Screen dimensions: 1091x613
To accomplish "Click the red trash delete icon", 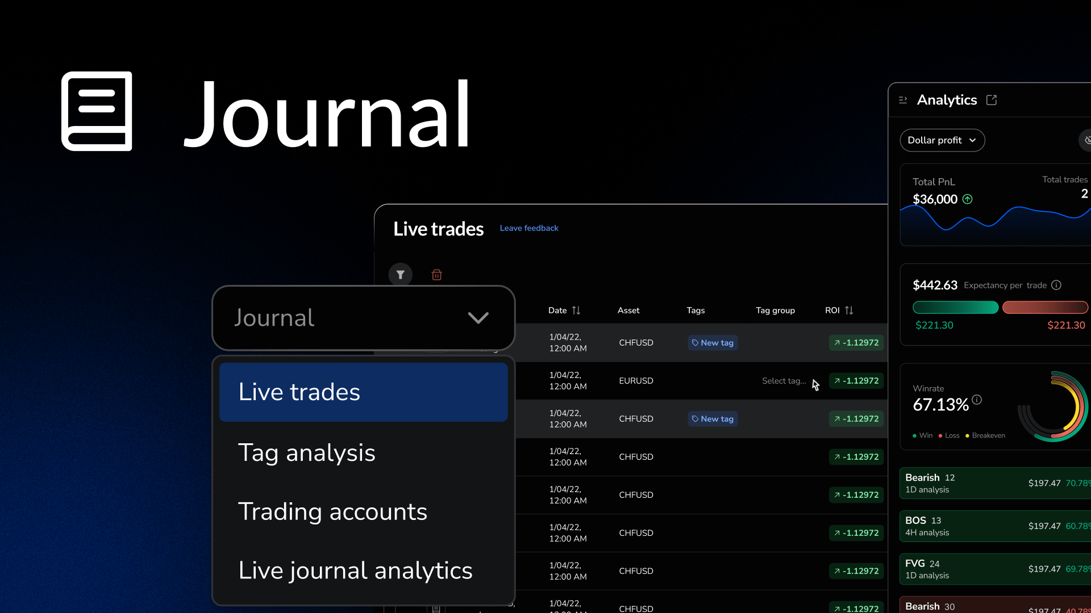I will 436,275.
